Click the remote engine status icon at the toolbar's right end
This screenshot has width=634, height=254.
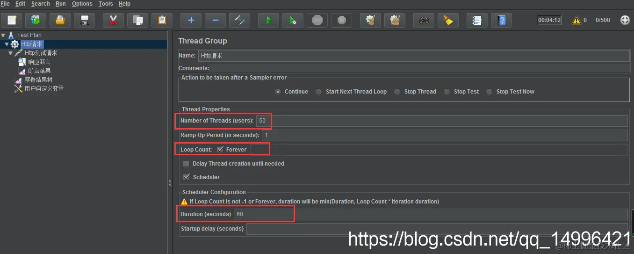(x=625, y=20)
